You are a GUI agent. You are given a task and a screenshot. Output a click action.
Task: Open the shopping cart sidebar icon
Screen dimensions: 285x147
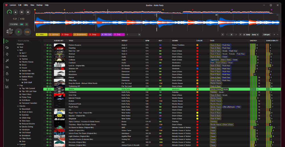click(x=7, y=80)
